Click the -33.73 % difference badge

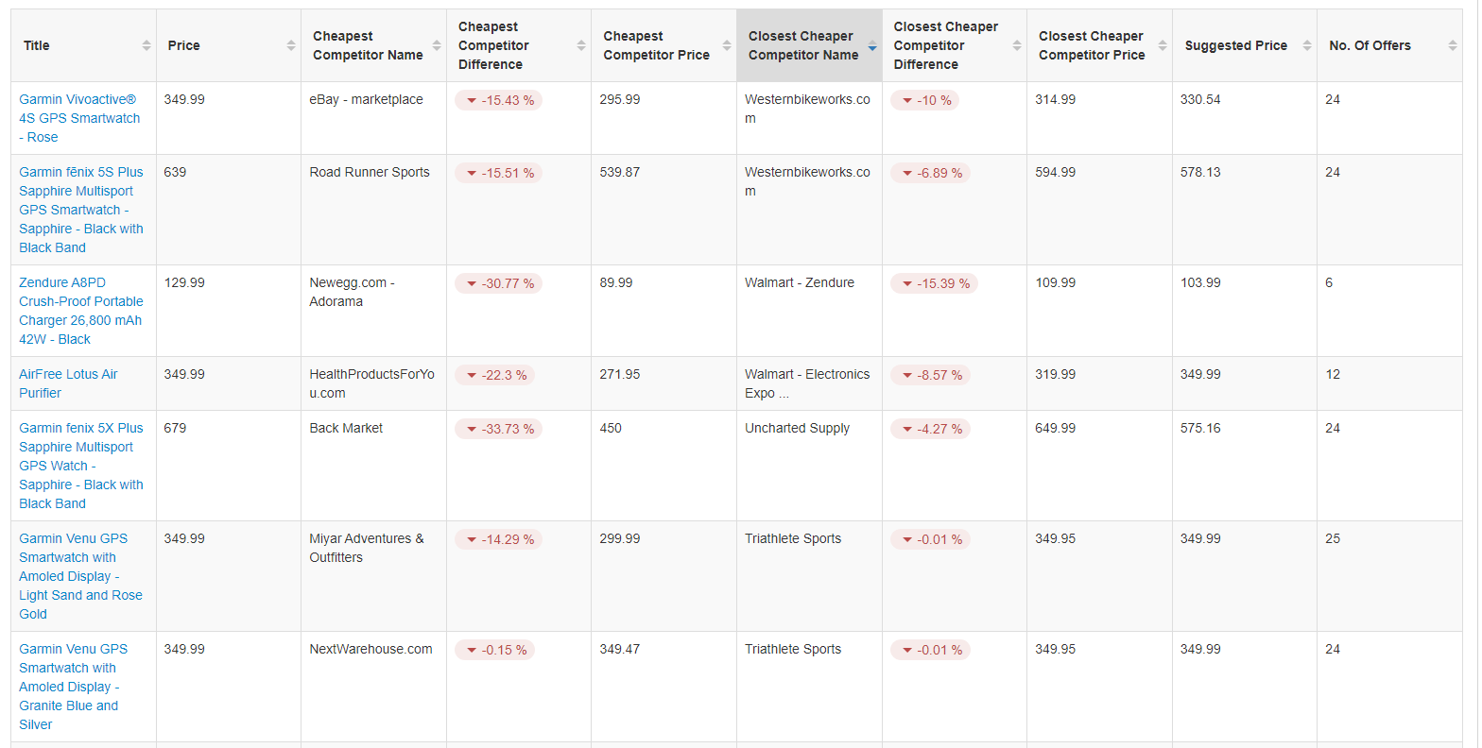(498, 429)
